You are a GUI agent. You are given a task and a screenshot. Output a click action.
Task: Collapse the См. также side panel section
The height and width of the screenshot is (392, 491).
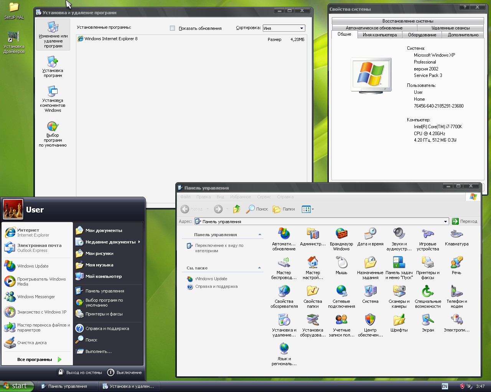pyautogui.click(x=260, y=268)
